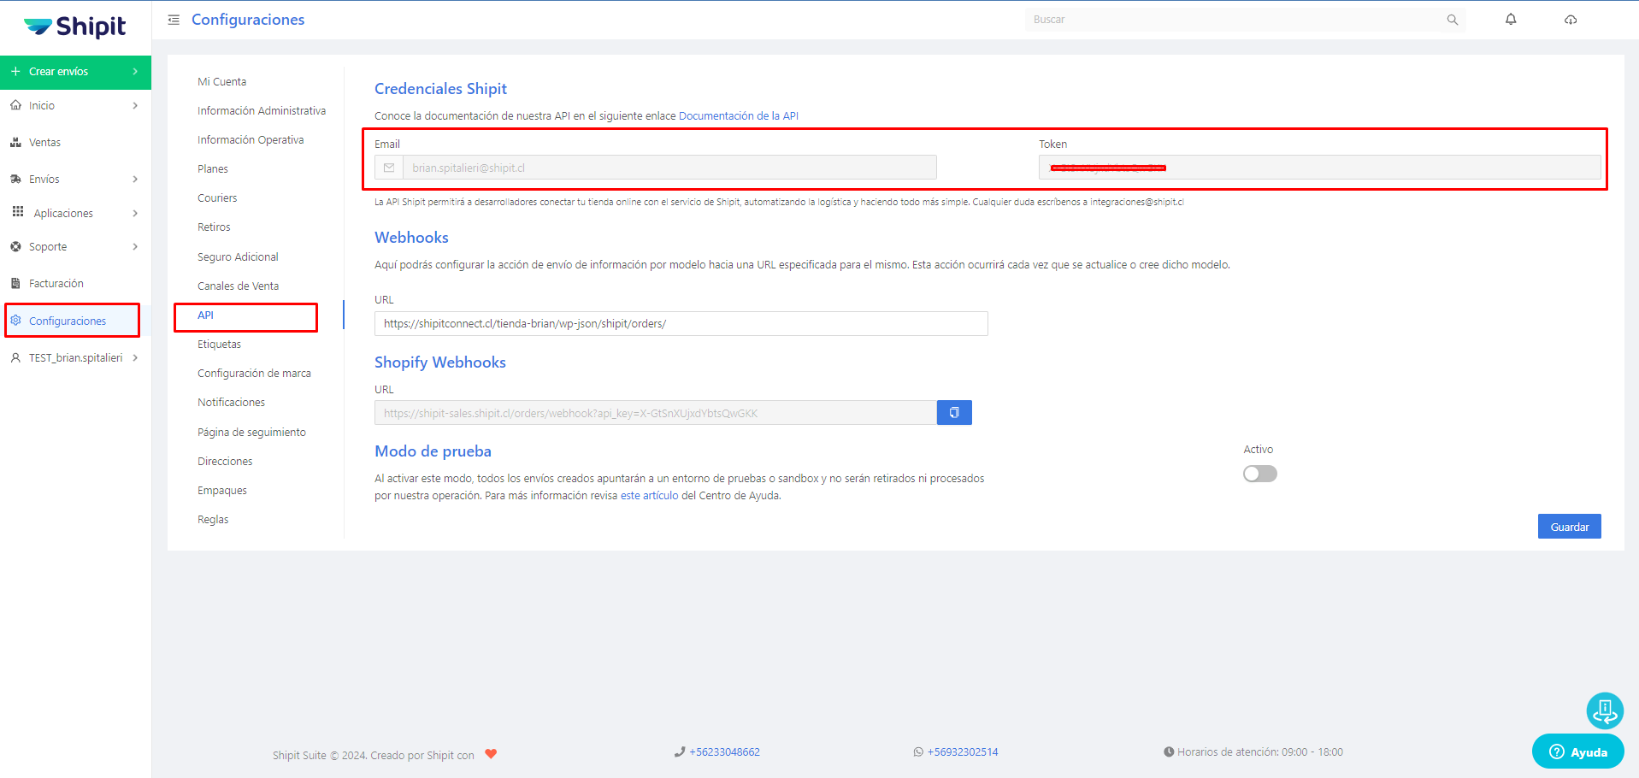Click the Modo de prueba heading

tap(433, 451)
